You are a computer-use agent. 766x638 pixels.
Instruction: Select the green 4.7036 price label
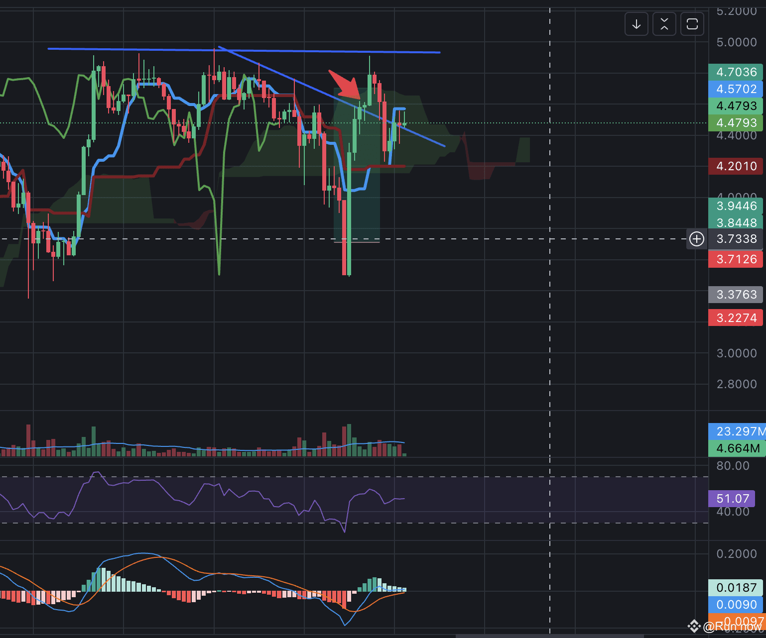tap(736, 72)
